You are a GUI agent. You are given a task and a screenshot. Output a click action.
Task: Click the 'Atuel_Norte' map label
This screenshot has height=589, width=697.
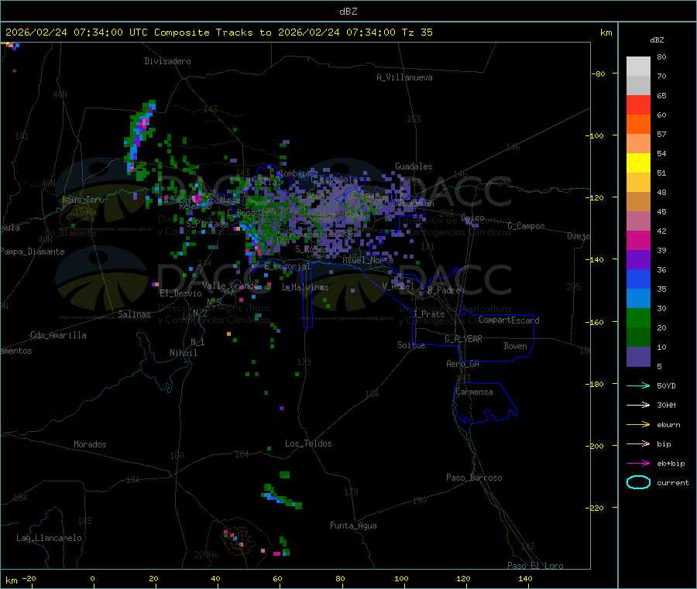click(x=368, y=260)
